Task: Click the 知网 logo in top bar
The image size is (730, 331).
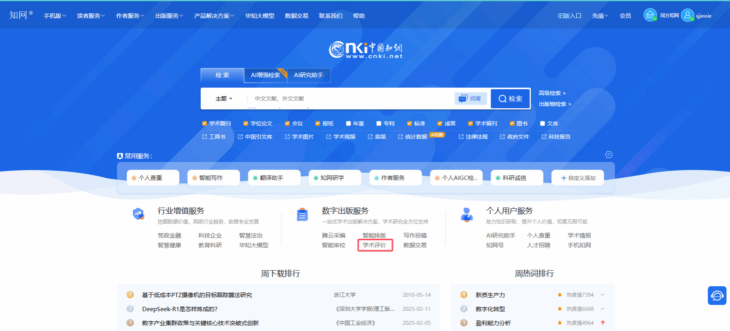Action: pyautogui.click(x=21, y=15)
